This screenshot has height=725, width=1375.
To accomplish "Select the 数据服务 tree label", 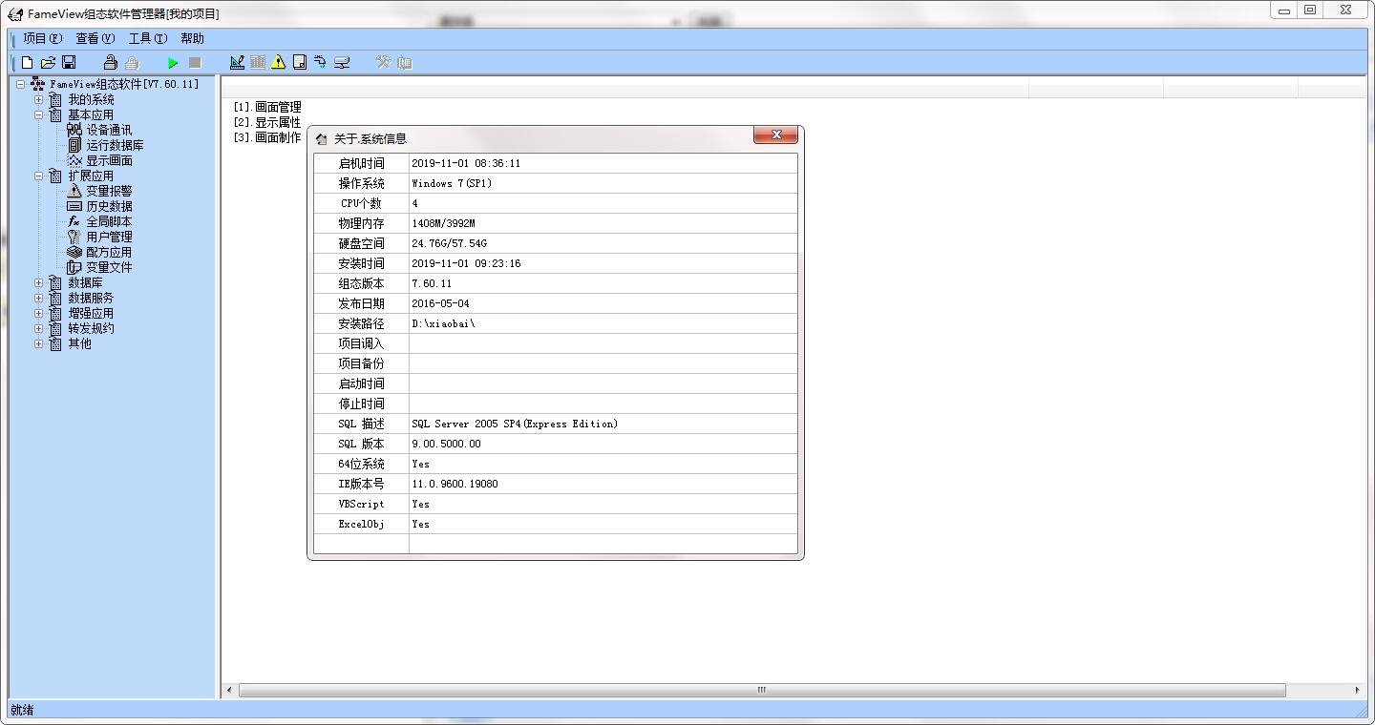I will pos(91,298).
